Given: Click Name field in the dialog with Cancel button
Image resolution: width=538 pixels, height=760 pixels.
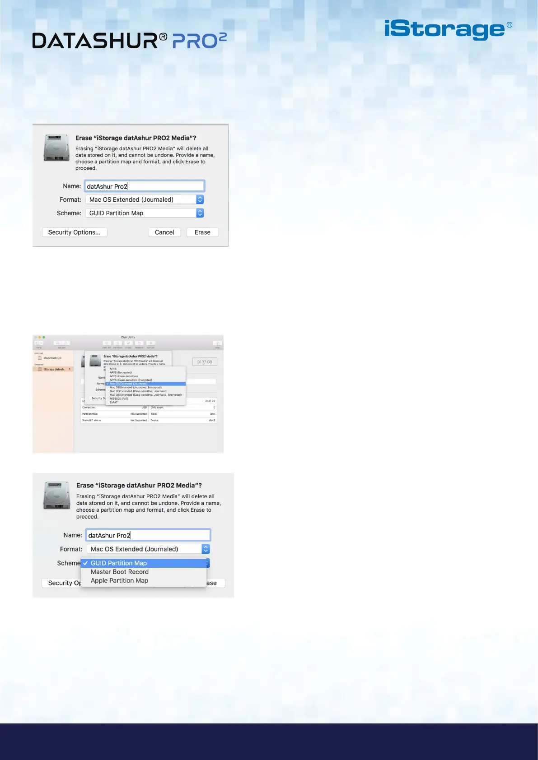Looking at the screenshot, I should click(145, 186).
